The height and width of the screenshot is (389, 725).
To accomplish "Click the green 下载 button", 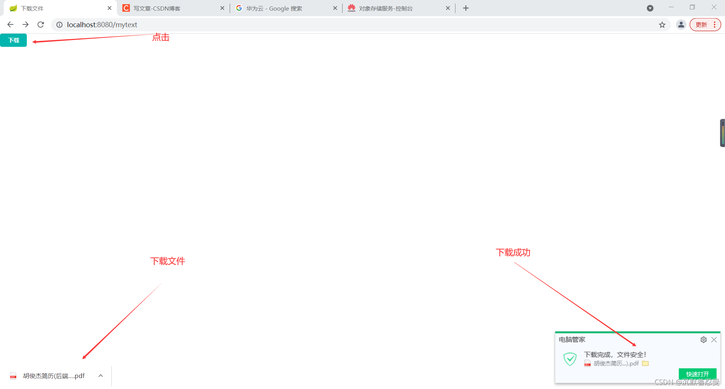I will tap(14, 40).
